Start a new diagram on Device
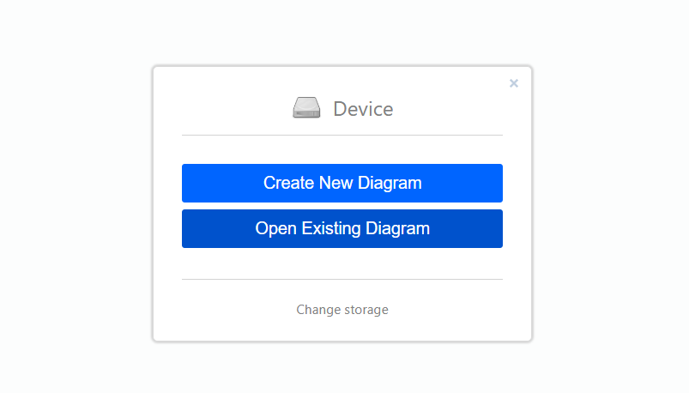 pyautogui.click(x=342, y=183)
